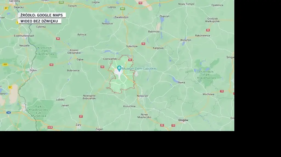Viewport: 281px width, 157px height.
Task: Click the Muzeum Ziemi Lubuskiej museum pin
Action: [119, 68]
